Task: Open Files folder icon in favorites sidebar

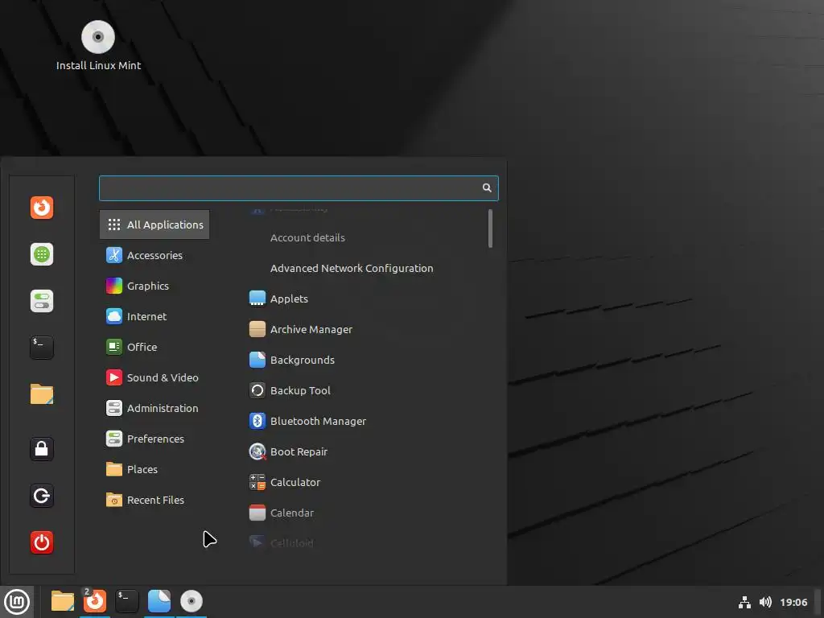Action: (x=42, y=394)
